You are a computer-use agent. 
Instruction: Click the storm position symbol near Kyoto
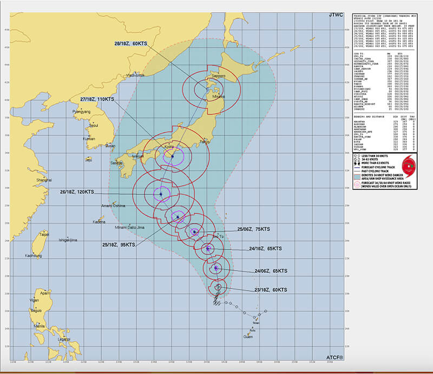coord(172,156)
